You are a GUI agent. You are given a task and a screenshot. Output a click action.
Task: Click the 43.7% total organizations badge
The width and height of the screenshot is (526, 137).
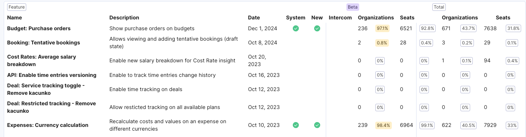coord(469,28)
